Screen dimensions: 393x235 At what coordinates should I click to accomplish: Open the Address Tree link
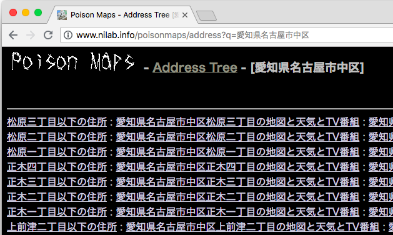[195, 67]
